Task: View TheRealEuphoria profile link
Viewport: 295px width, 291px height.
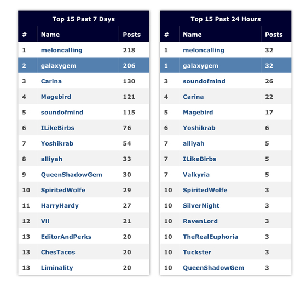Action: (x=210, y=237)
